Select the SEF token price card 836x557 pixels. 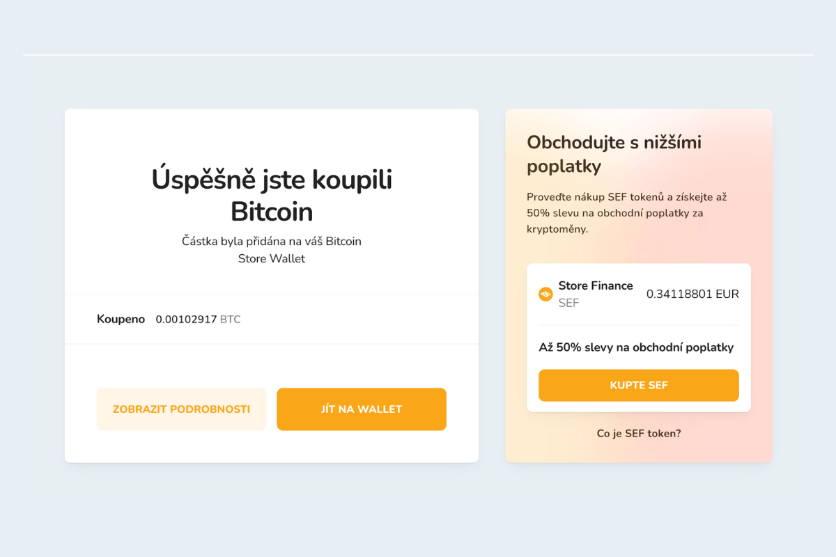pos(638,338)
